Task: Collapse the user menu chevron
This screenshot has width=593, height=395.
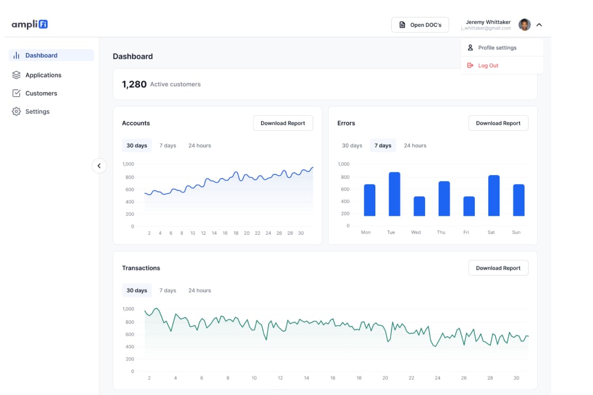Action: 539,24
